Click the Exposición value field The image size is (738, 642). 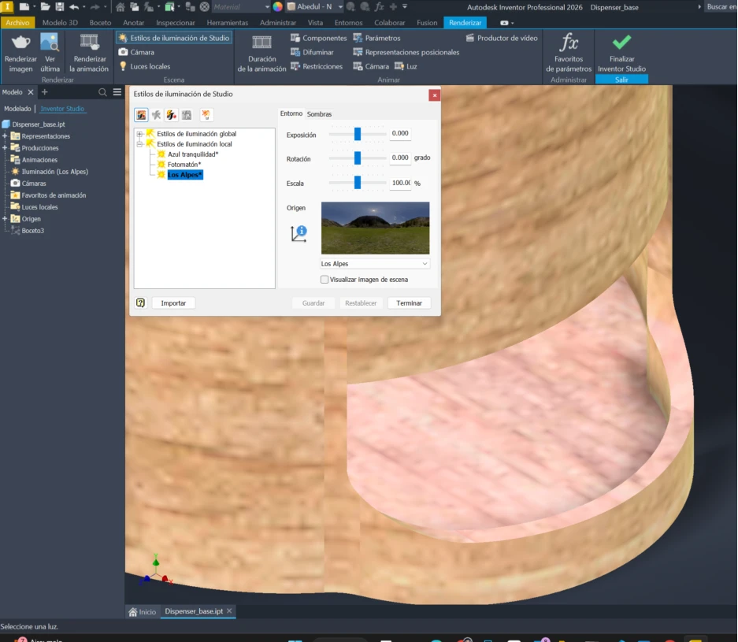pyautogui.click(x=400, y=133)
